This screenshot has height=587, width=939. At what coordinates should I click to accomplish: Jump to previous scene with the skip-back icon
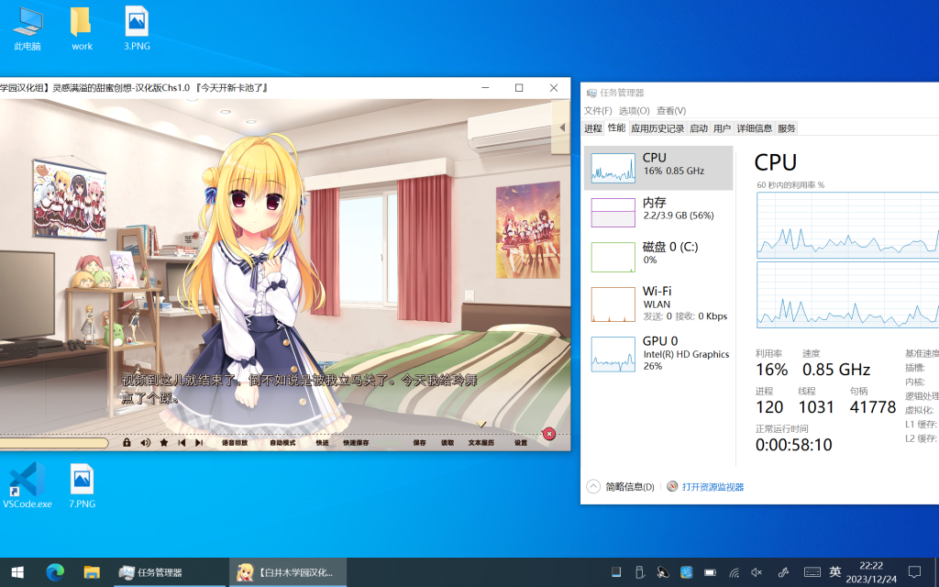click(182, 443)
